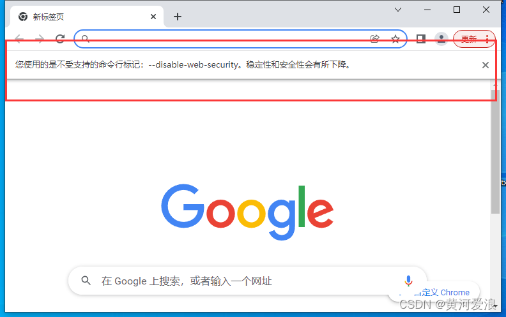Click the back navigation arrow
This screenshot has width=506, height=317.
(x=19, y=39)
